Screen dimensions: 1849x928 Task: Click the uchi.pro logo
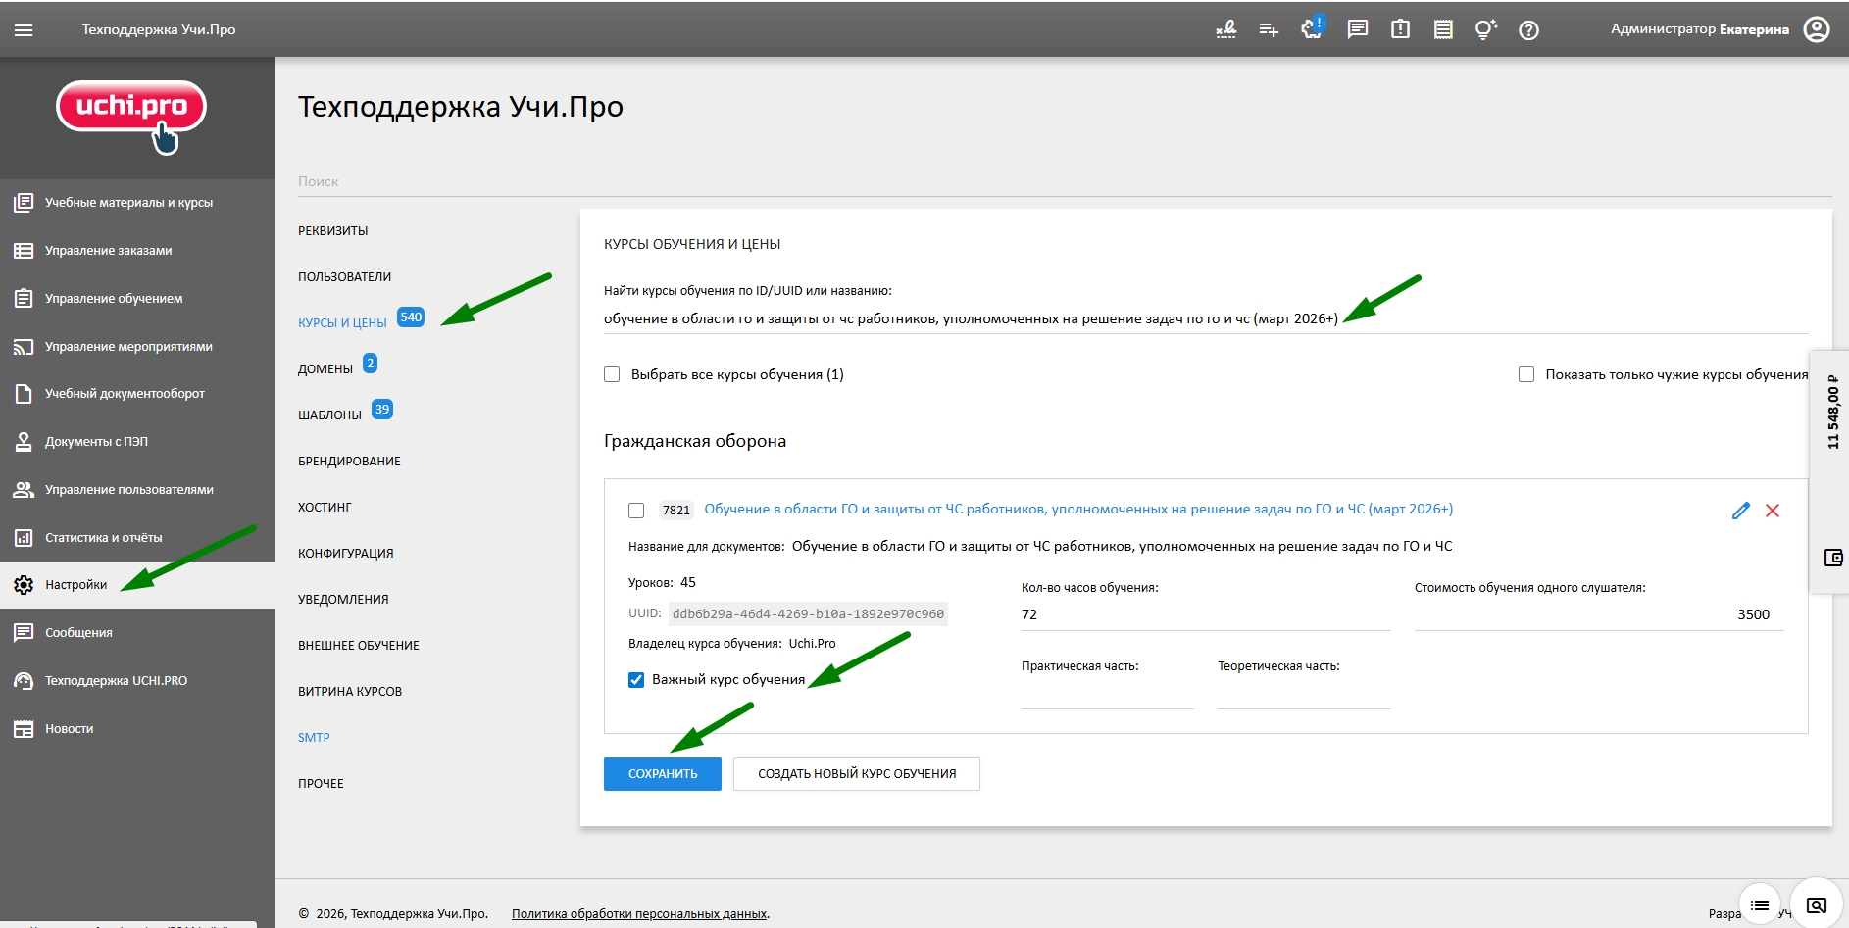[131, 116]
